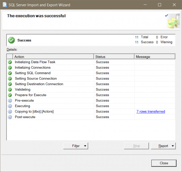The width and height of the screenshot is (182, 172).
Task: Select the Setting Destination Connection row
Action: [39, 84]
